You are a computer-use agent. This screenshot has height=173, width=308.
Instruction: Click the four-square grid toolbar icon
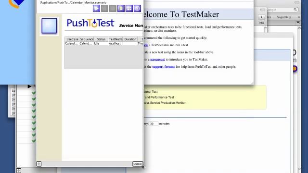point(129,9)
